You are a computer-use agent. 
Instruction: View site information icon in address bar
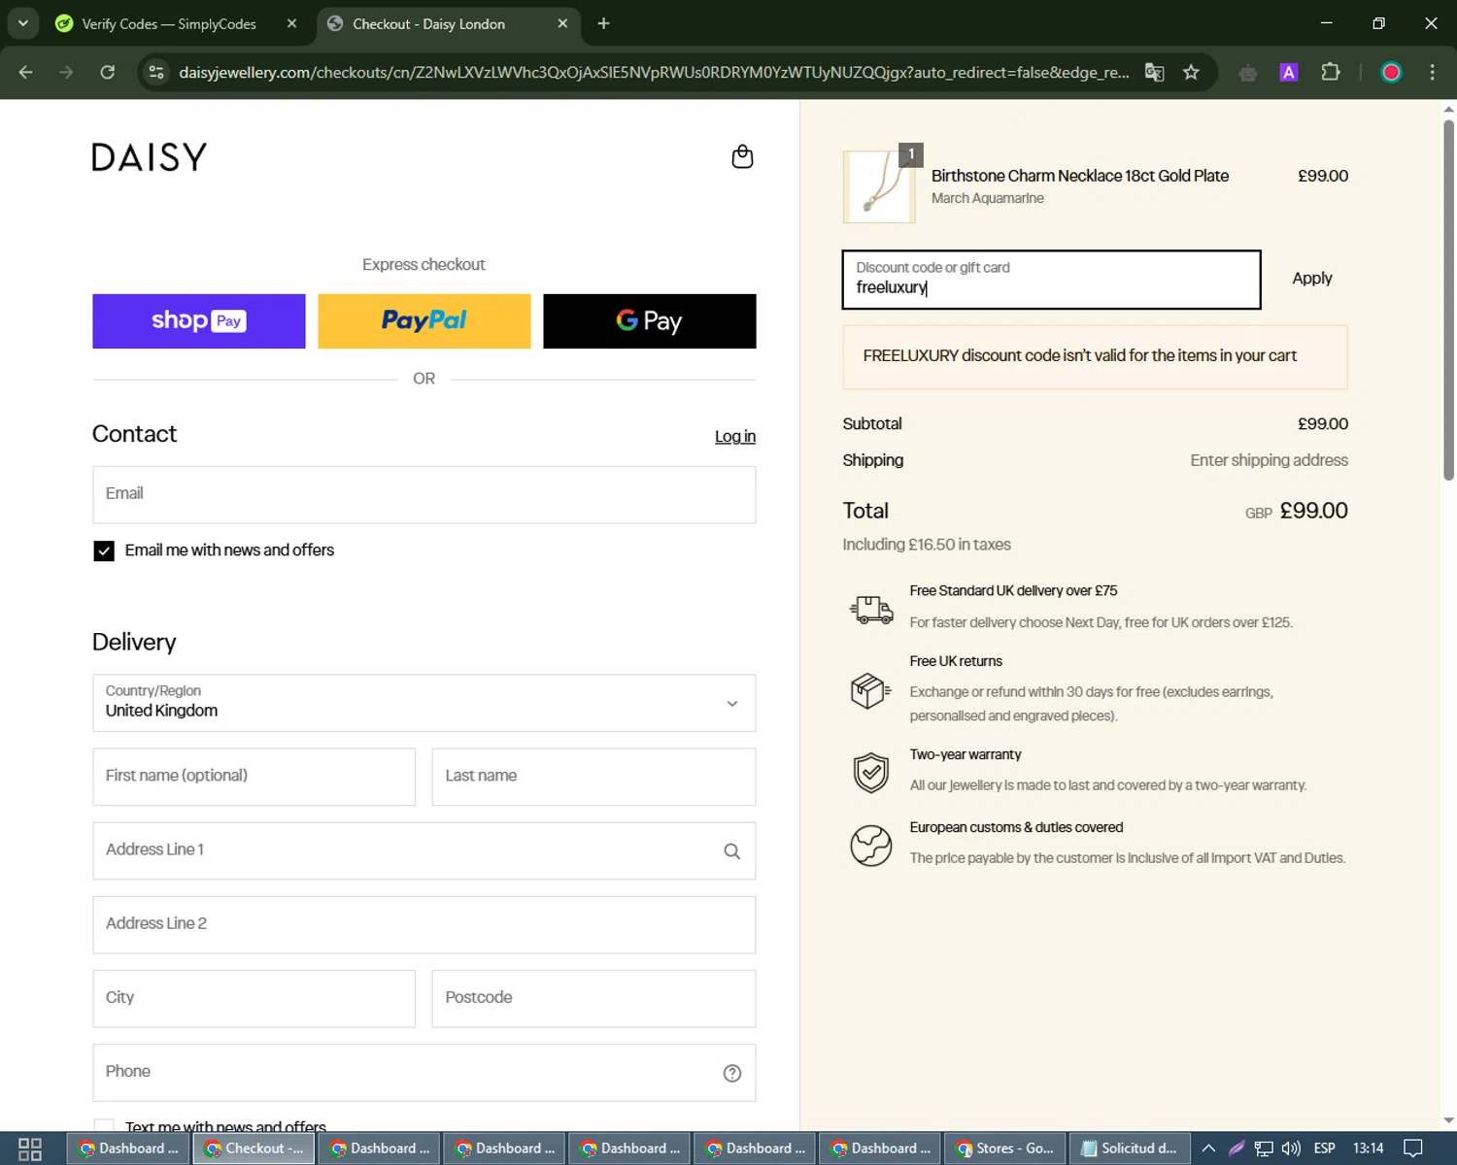(x=156, y=72)
